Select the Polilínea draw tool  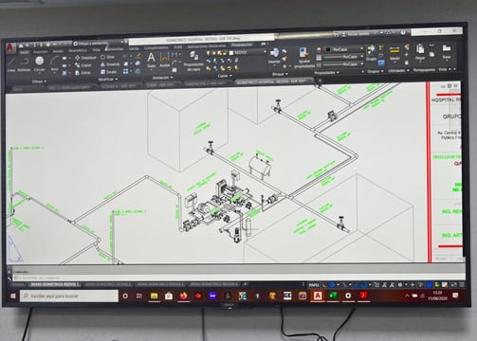pyautogui.click(x=24, y=64)
